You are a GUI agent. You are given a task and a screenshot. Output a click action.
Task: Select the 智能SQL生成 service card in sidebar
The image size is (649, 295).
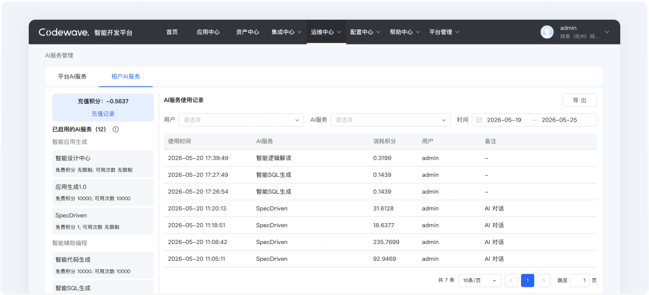(103, 287)
